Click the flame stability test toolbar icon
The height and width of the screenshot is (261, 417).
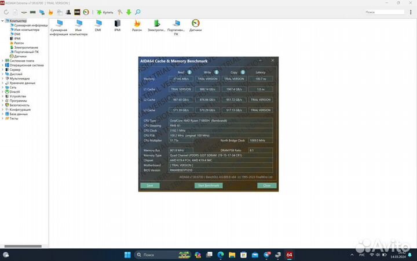(x=50, y=12)
